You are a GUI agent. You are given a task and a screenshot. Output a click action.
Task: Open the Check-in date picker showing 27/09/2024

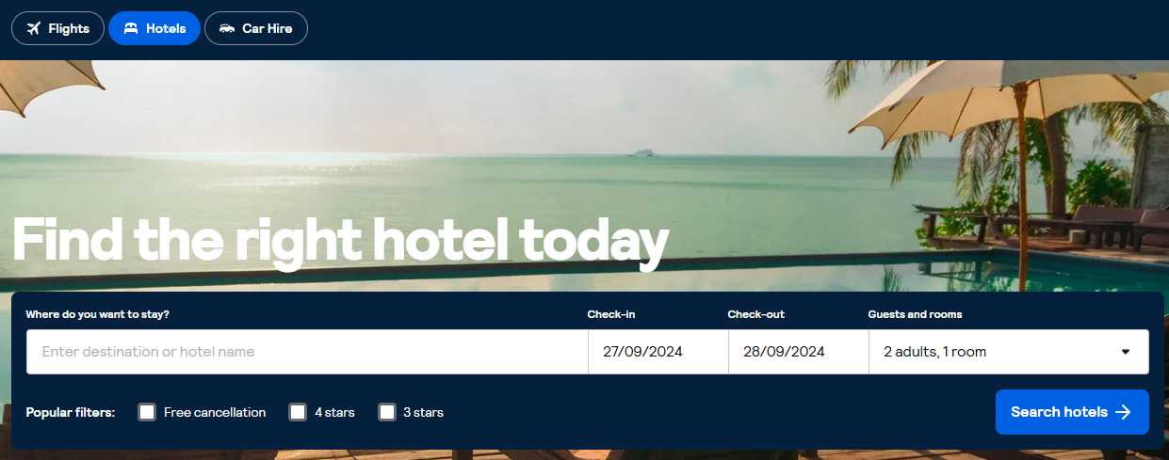pos(658,352)
